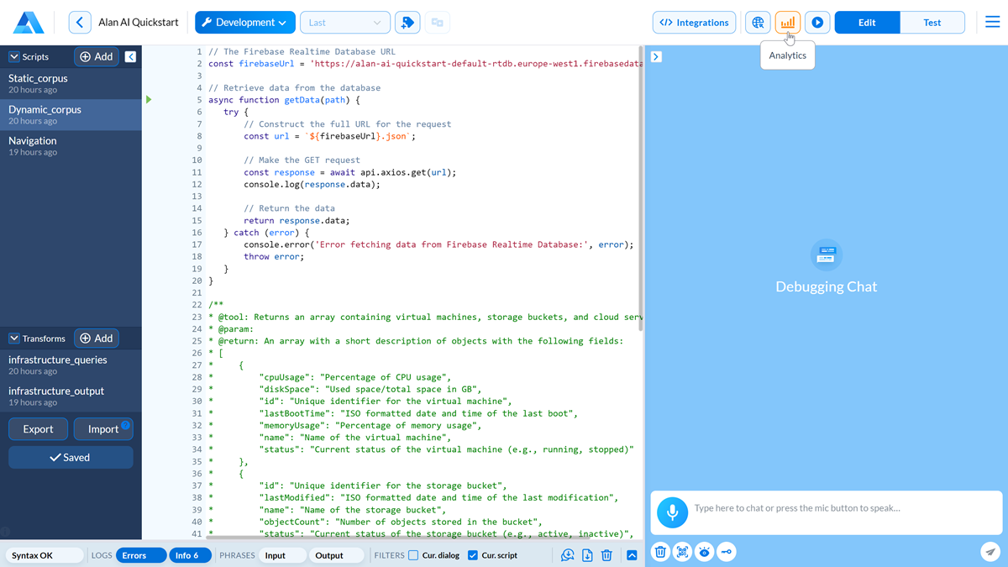Click the add version tag icon
1008x567 pixels.
[x=407, y=23]
